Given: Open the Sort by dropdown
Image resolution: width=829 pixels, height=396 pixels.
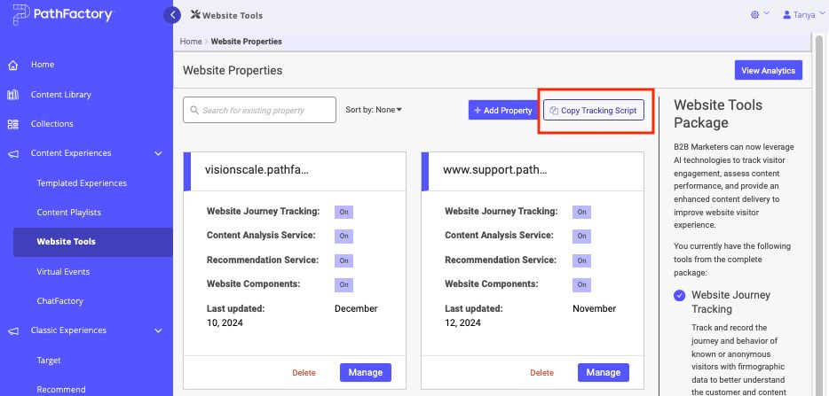Looking at the screenshot, I should coord(374,110).
